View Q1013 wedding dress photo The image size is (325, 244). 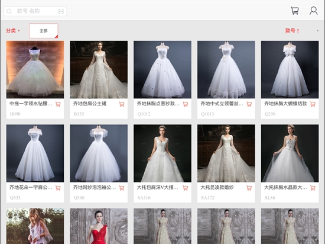tap(226, 69)
